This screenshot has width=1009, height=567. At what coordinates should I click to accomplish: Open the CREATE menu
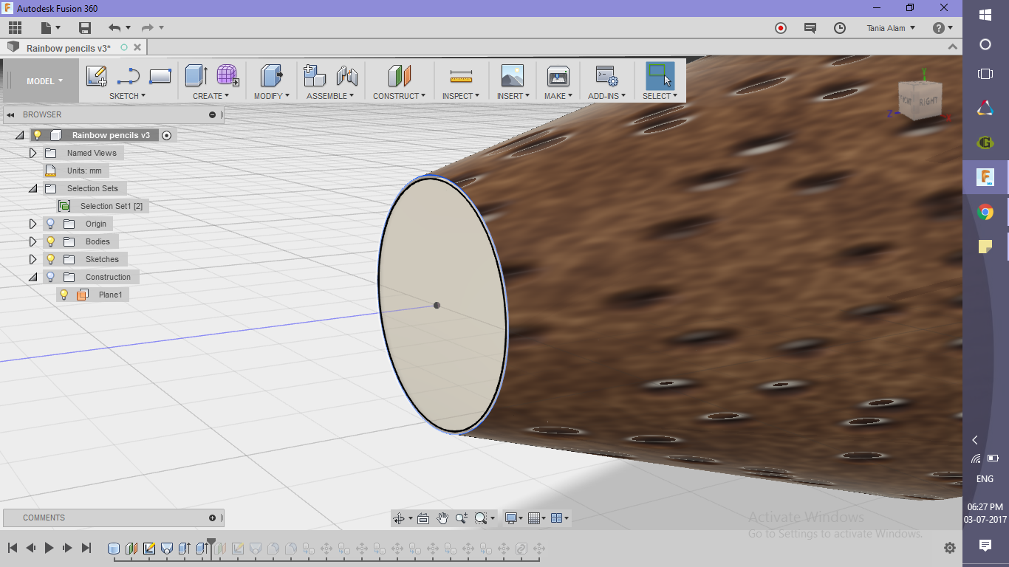click(x=211, y=96)
